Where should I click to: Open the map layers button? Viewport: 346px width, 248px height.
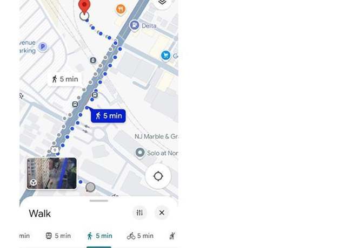(162, 2)
